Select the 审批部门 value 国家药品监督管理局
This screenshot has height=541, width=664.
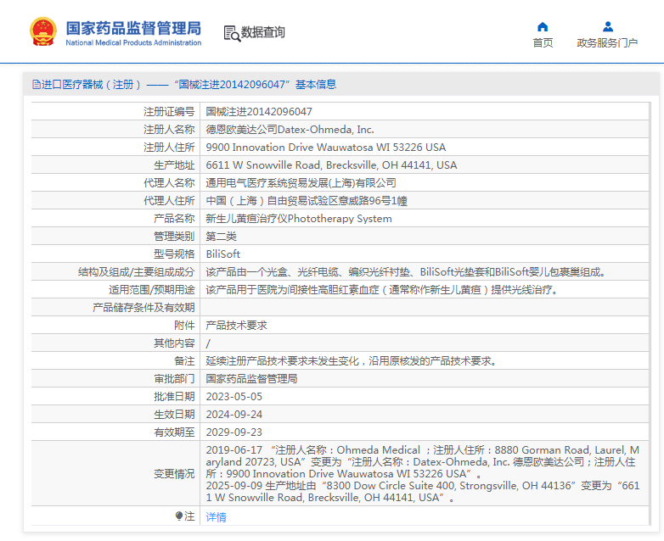point(251,378)
